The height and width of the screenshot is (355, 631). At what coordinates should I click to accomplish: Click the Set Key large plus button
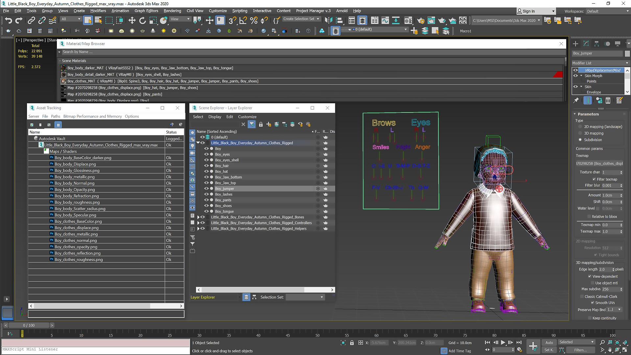pos(533,346)
